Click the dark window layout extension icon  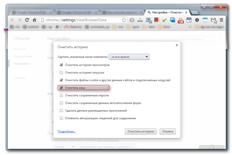point(189,20)
